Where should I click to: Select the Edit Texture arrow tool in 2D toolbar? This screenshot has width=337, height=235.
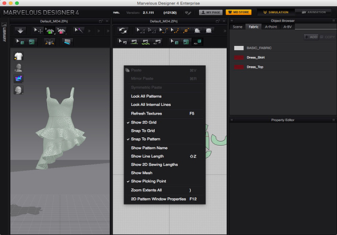pyautogui.click(x=175, y=42)
